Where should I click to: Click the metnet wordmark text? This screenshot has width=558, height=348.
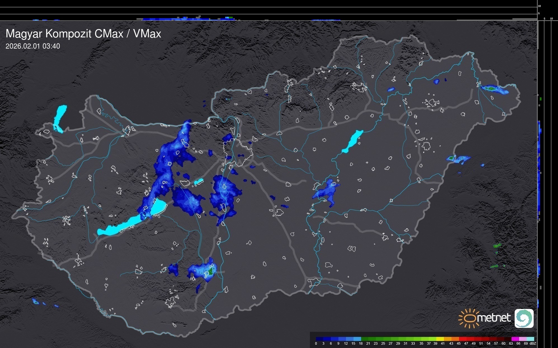click(x=494, y=318)
